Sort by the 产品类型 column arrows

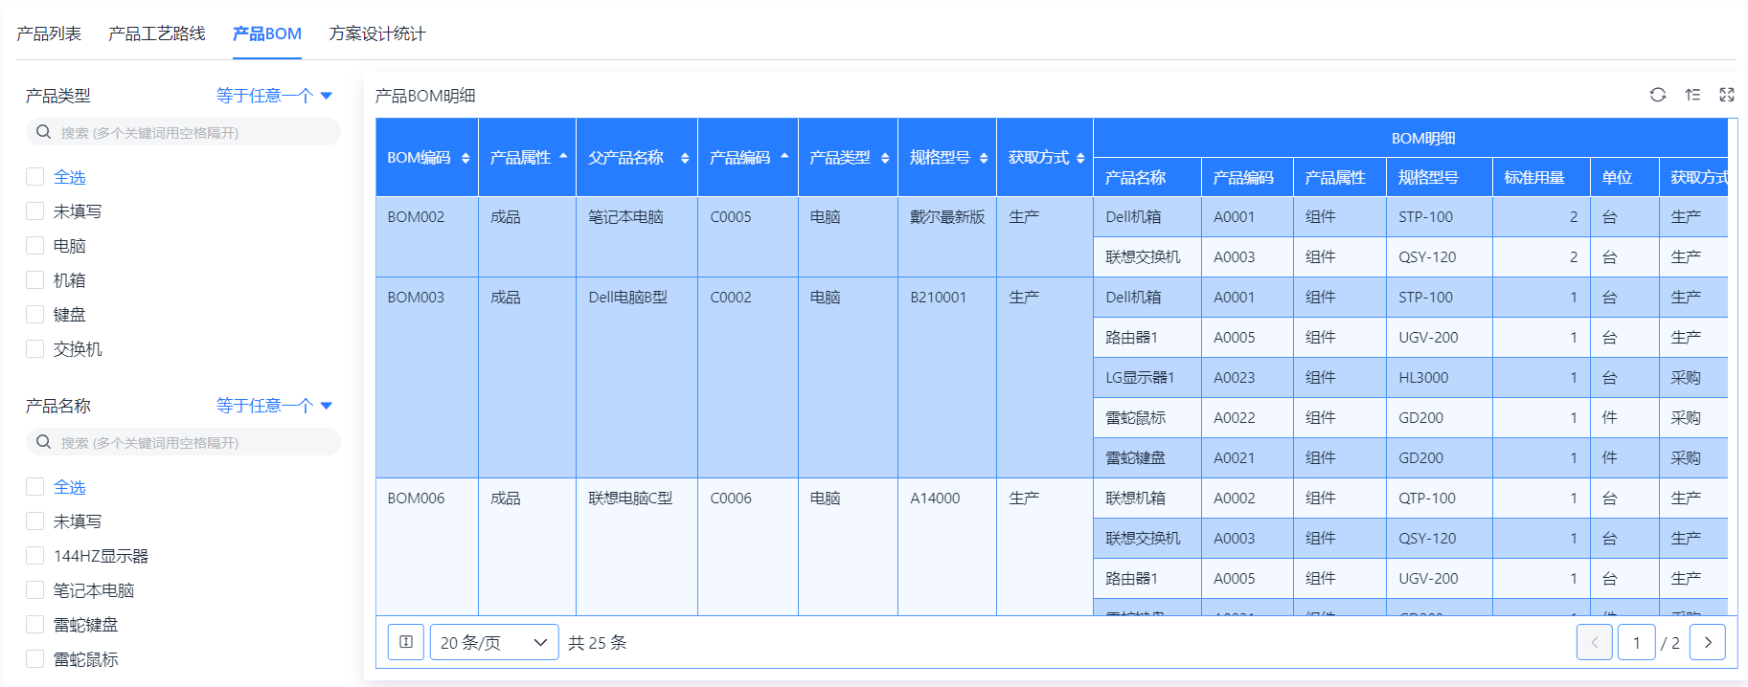pos(885,158)
